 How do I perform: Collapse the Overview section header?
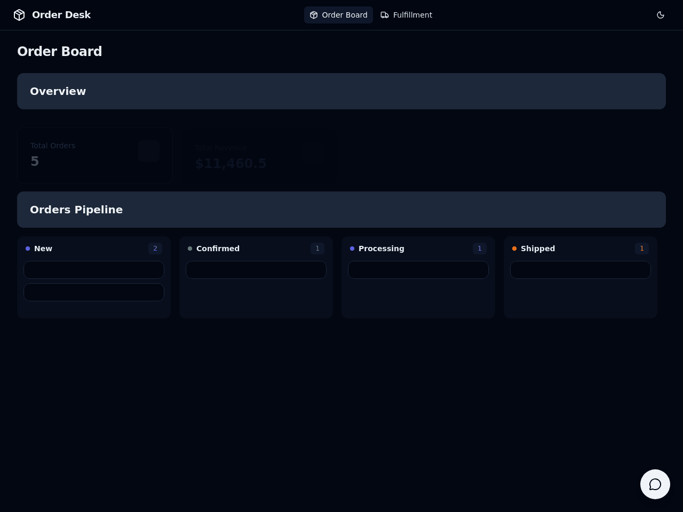point(341,91)
